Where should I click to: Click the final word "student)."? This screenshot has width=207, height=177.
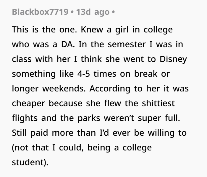coord(30,162)
